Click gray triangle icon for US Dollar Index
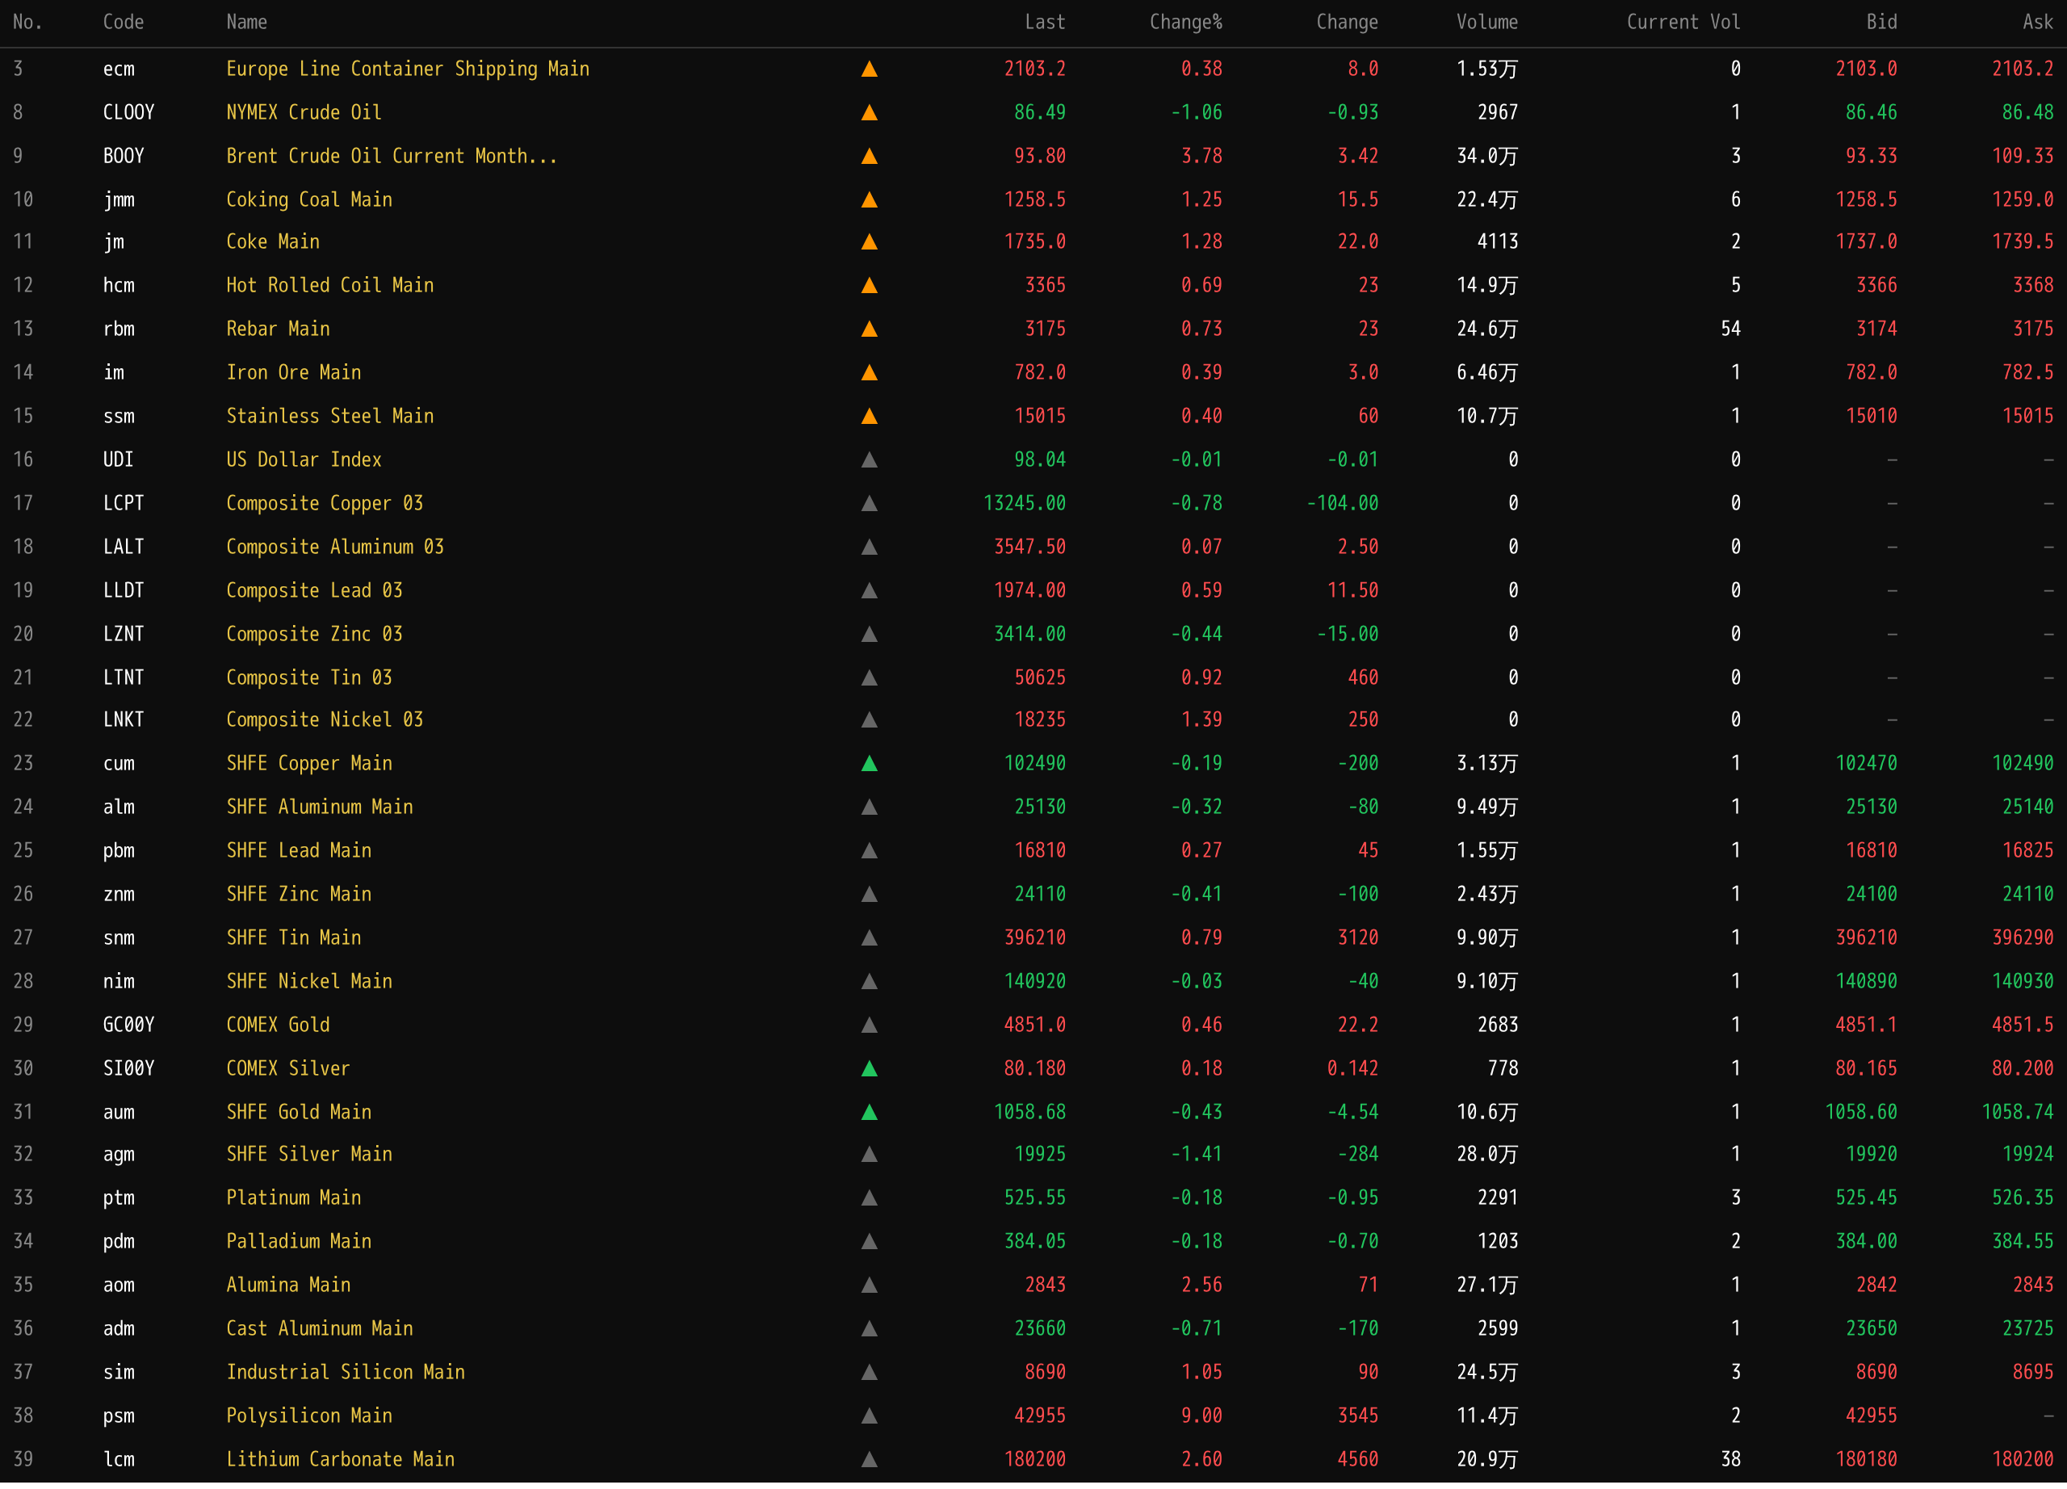 pos(870,460)
